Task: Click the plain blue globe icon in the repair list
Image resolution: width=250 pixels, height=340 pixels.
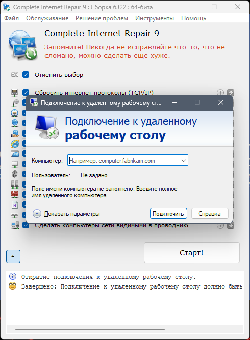Action: [14, 123]
